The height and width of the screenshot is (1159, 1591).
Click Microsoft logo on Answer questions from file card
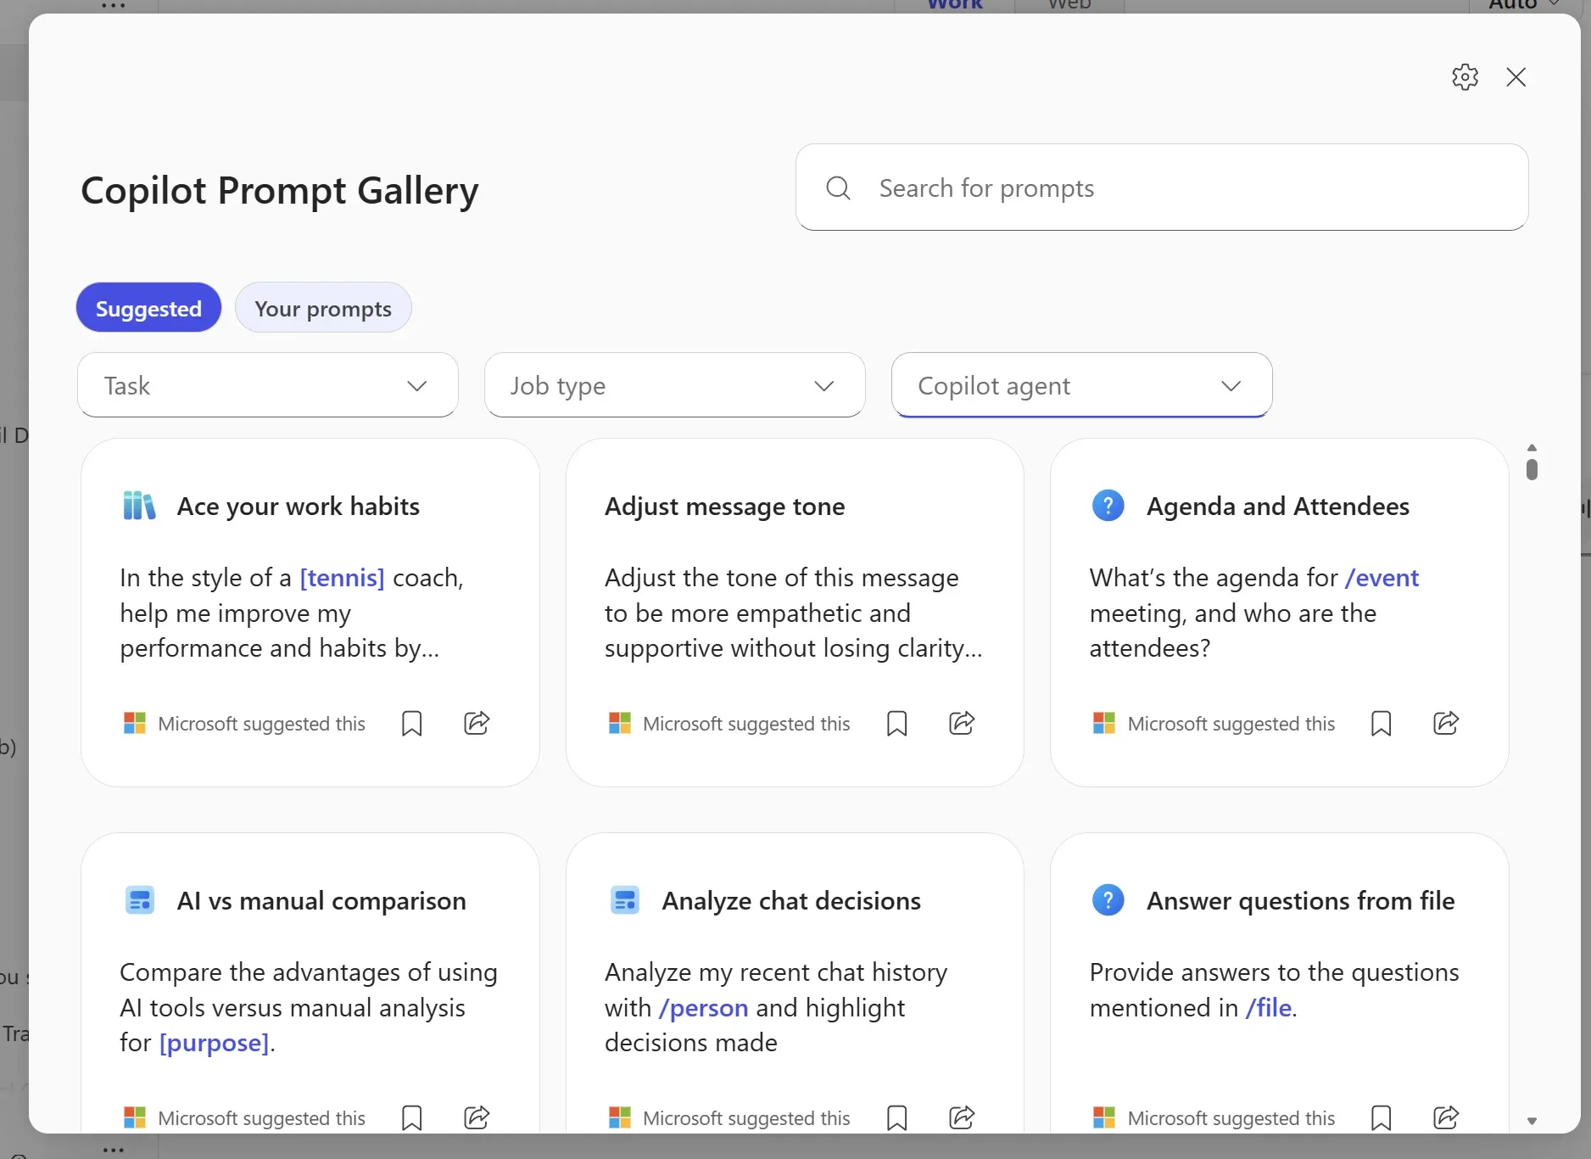coord(1104,1117)
